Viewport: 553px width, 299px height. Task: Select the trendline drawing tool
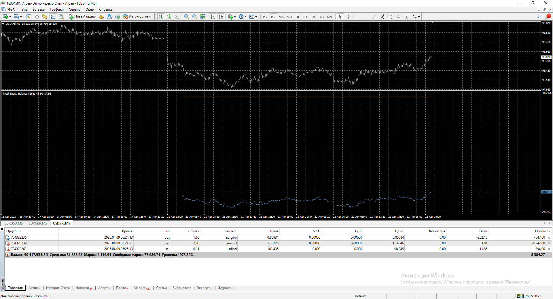tap(374, 17)
